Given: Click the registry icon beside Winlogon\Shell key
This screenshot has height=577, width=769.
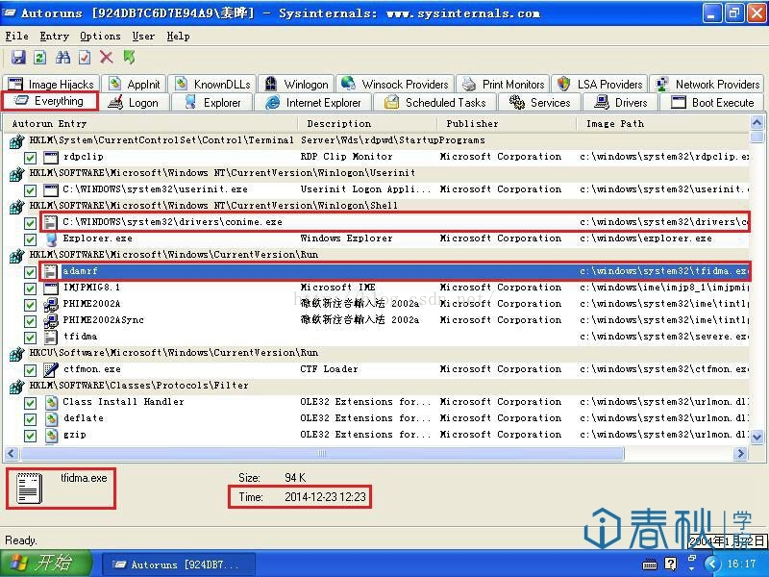Looking at the screenshot, I should (16, 207).
